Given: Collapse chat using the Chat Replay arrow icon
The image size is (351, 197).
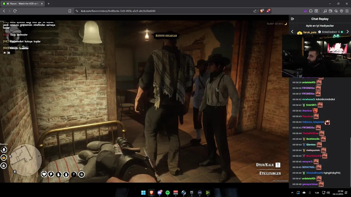Looking at the screenshot, I should coord(292,19).
